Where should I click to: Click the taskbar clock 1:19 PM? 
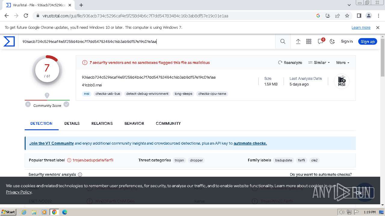[x=369, y=212]
